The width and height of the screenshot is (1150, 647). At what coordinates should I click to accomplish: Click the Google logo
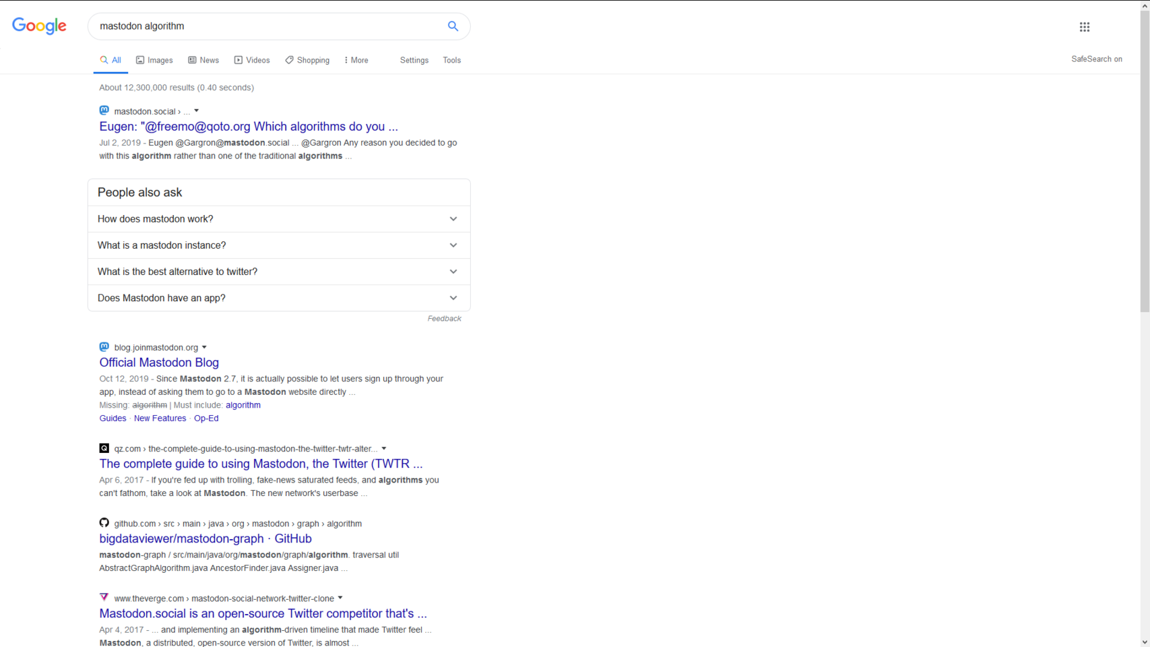(x=39, y=26)
